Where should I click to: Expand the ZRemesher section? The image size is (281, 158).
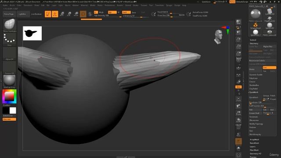tap(254, 120)
